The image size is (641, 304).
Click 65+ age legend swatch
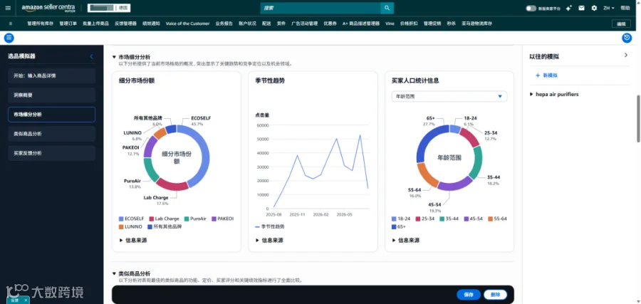click(x=394, y=226)
